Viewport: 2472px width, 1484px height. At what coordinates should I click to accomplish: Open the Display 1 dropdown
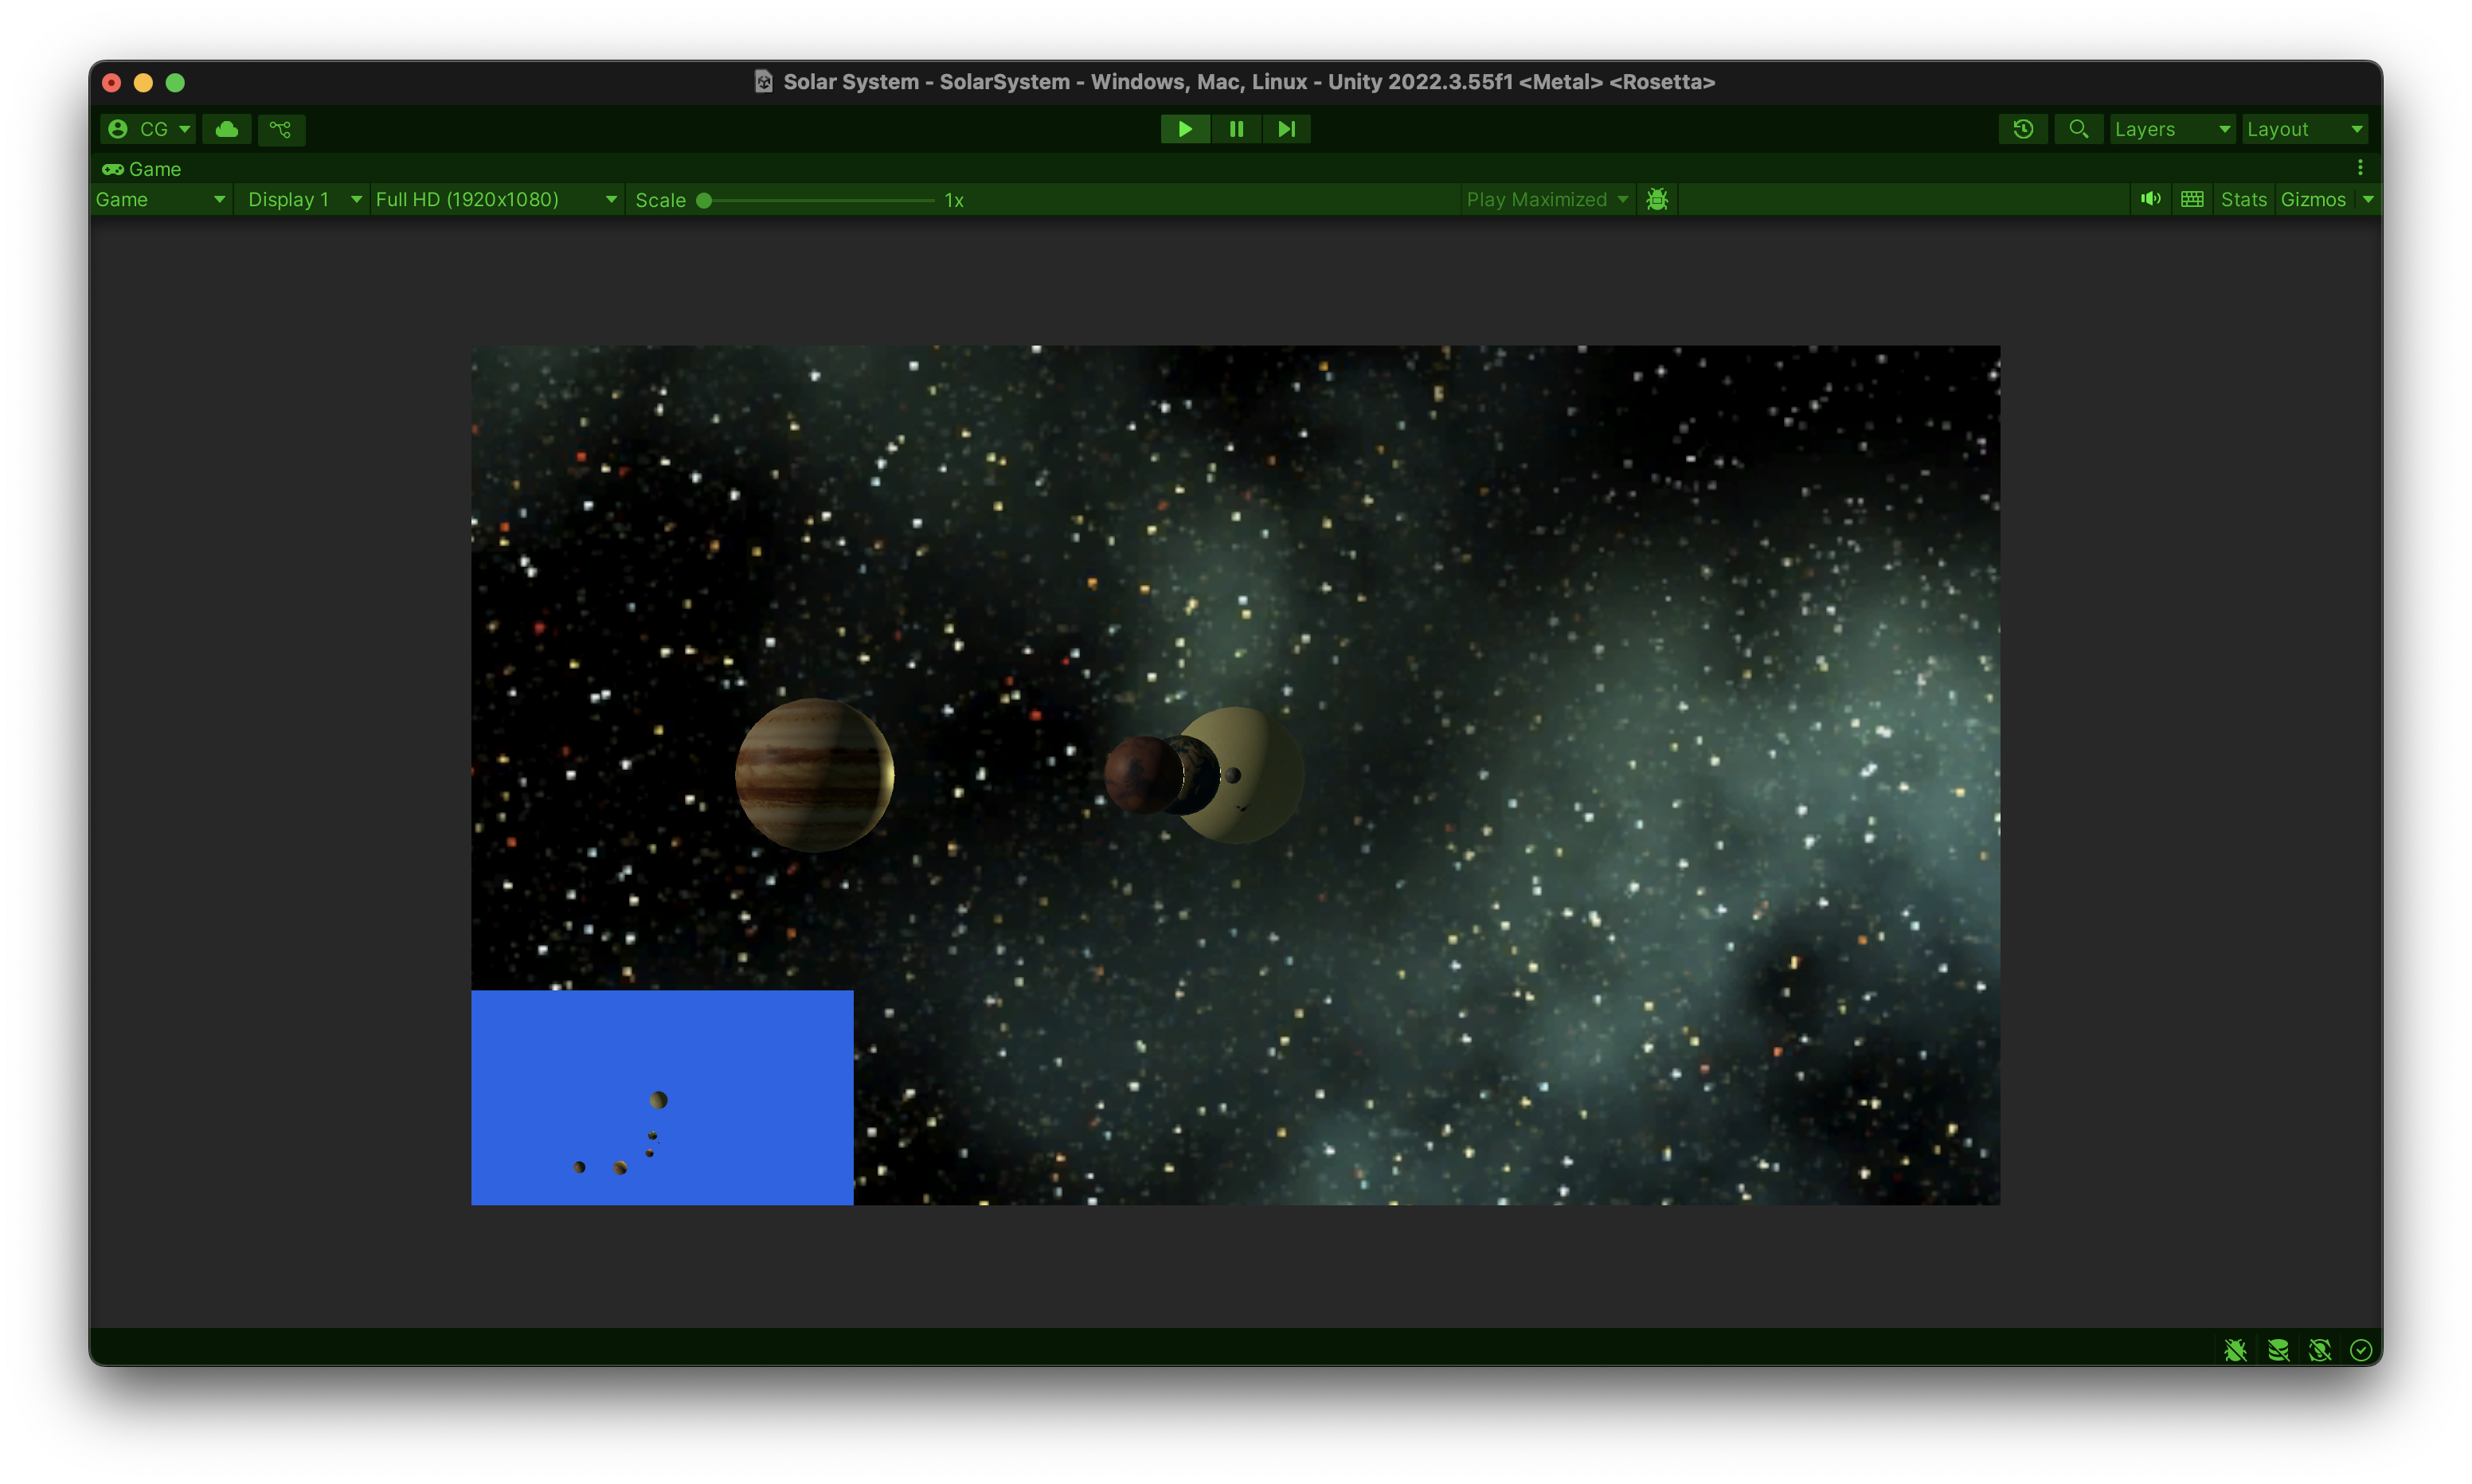[x=304, y=200]
